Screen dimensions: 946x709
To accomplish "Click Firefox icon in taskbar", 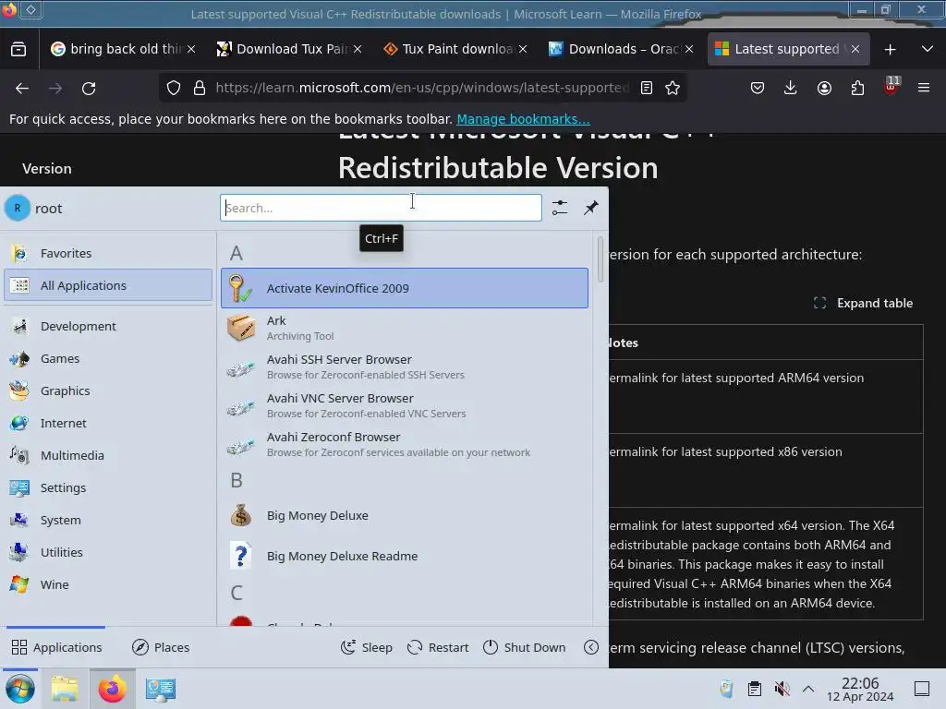I will (x=113, y=689).
